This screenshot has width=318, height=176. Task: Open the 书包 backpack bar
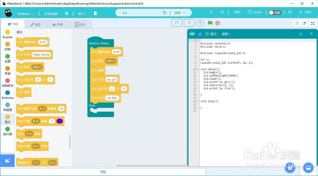pyautogui.click(x=103, y=172)
